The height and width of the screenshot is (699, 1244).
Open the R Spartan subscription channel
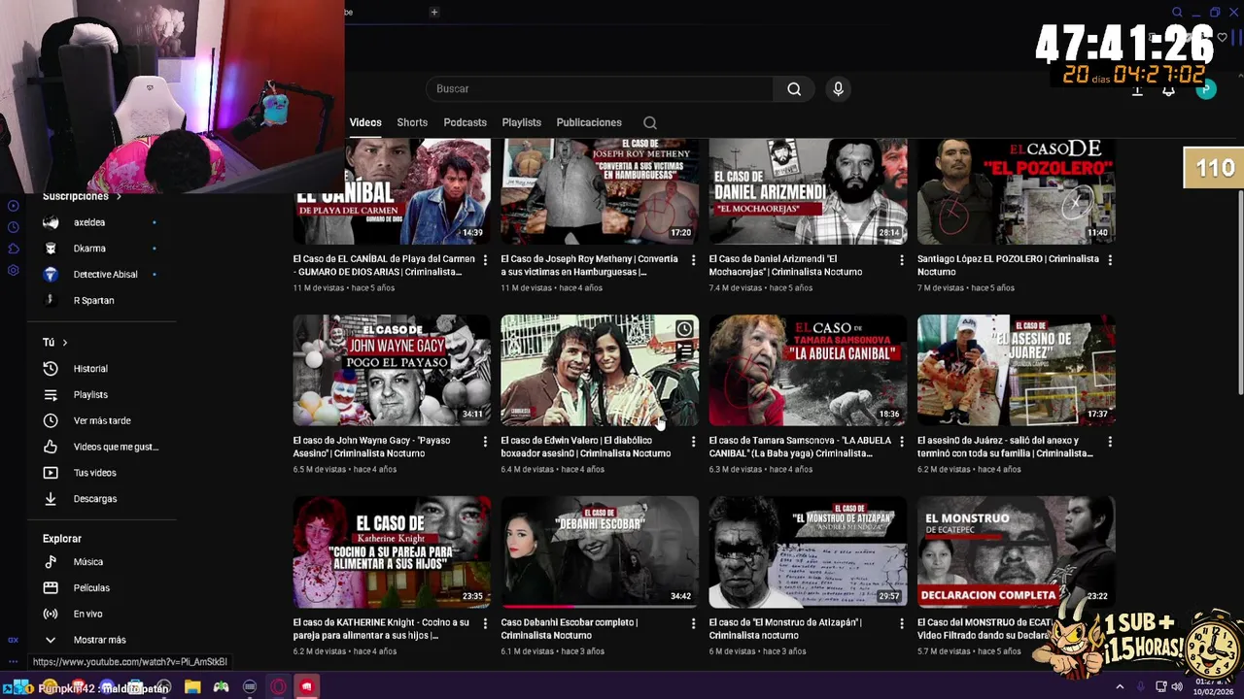(x=102, y=301)
